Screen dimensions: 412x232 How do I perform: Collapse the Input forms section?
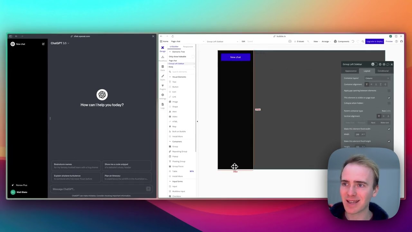coord(170,181)
